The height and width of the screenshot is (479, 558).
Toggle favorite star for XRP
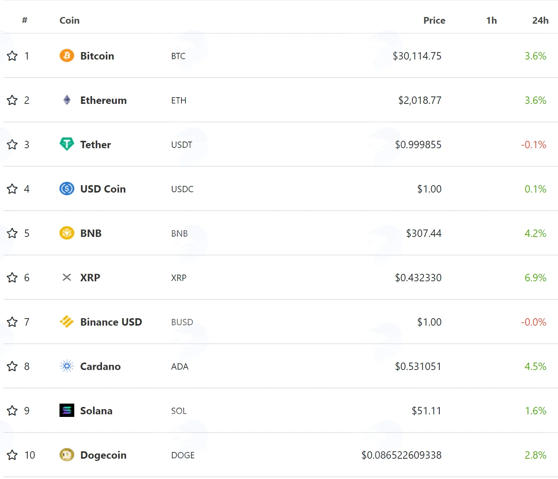12,277
